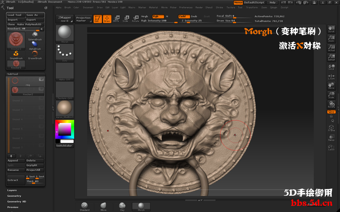Select the Scale transform mode in top shelf
Image resolution: width=340 pixels, height=212 pixels.
pos(126,19)
